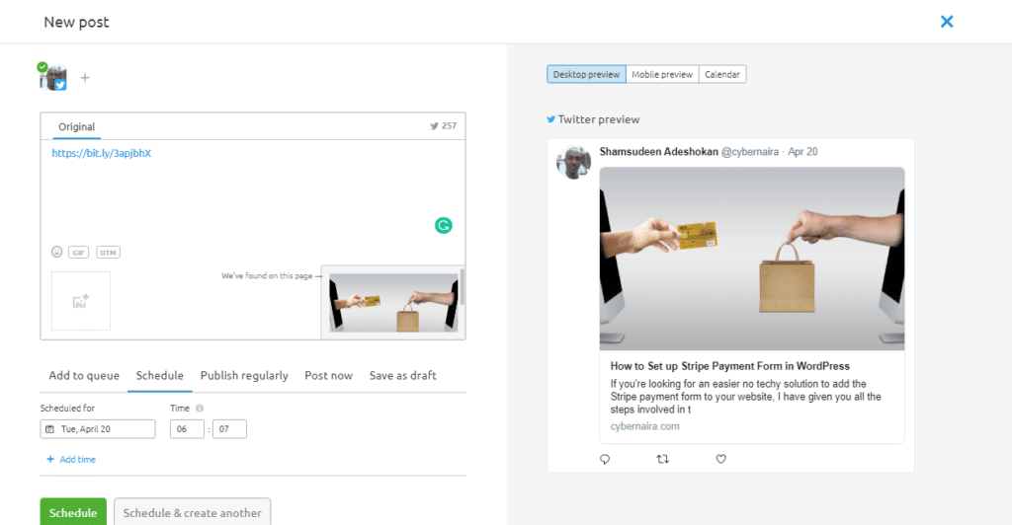
Task: Click Shamsudeen Adeshokan name in preview
Action: pyautogui.click(x=658, y=151)
